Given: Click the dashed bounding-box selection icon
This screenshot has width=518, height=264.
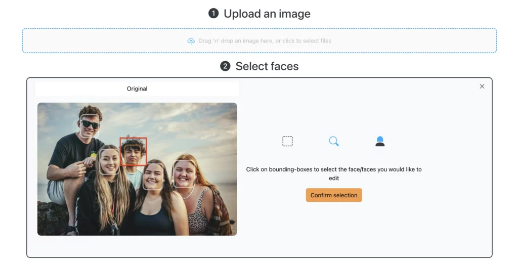Looking at the screenshot, I should [287, 141].
